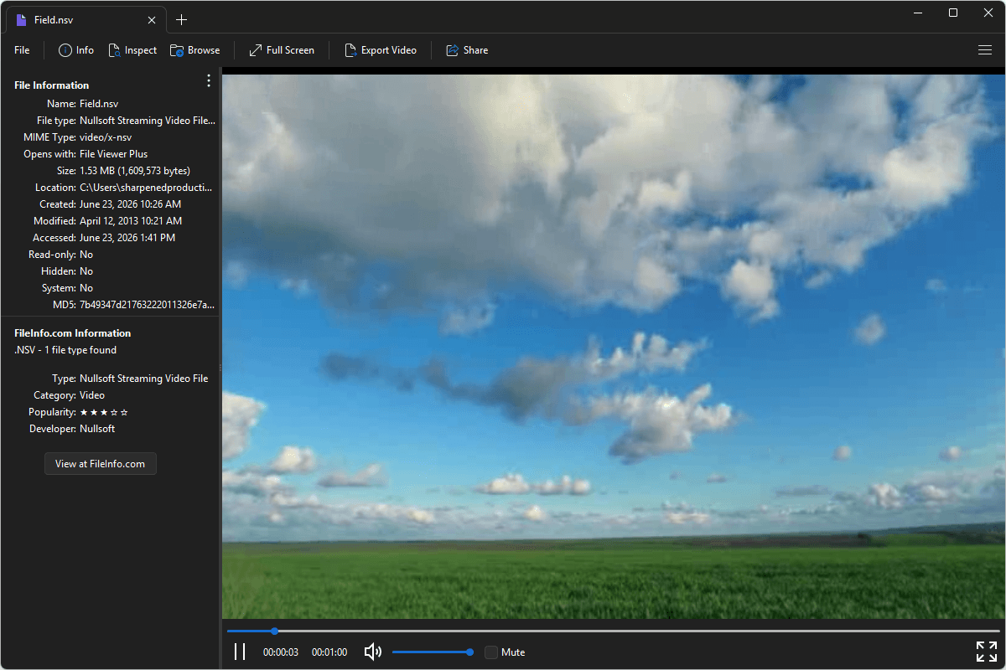
Task: Close the File Viewer window
Action: click(988, 13)
